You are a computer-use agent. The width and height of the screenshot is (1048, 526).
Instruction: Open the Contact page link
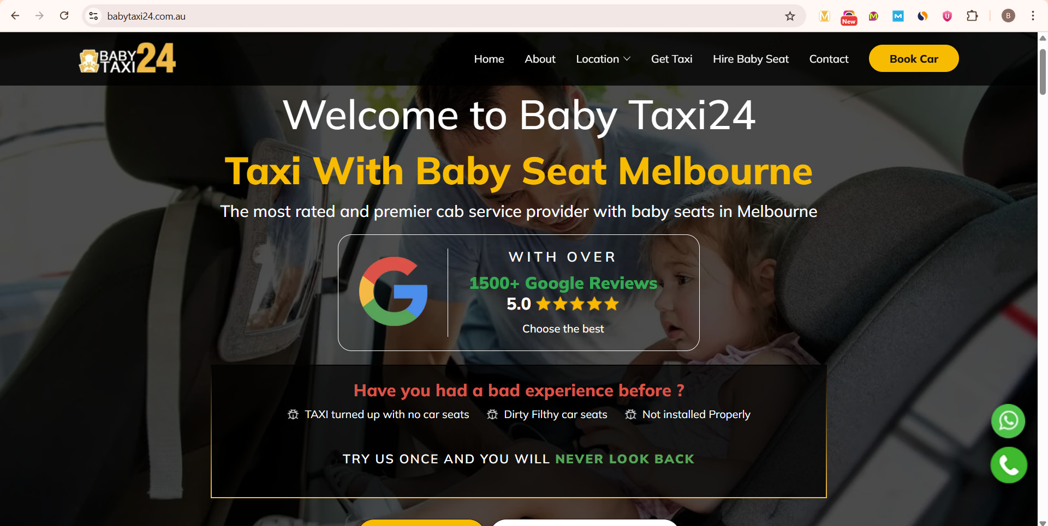(x=829, y=59)
